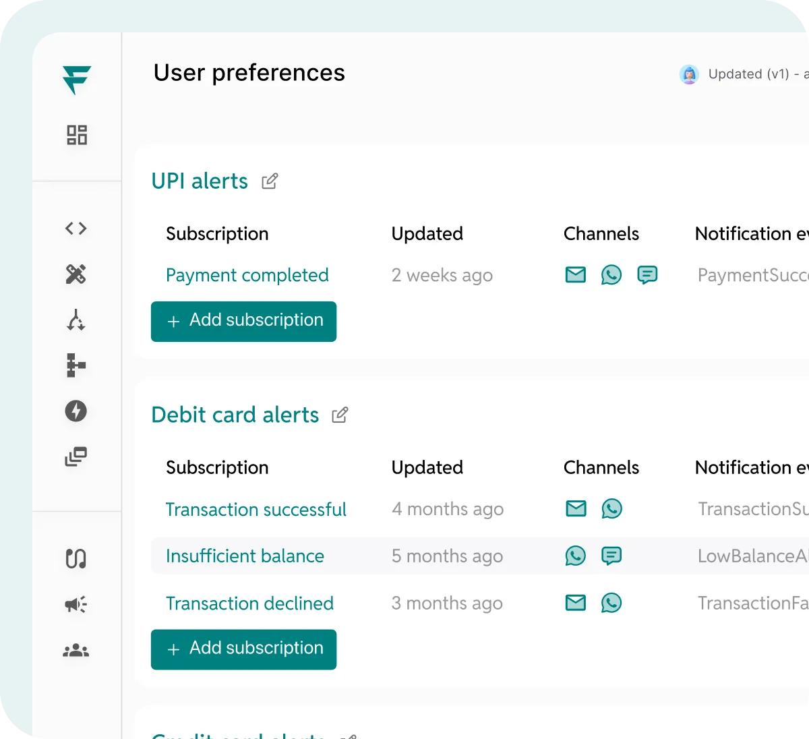The image size is (809, 739).
Task: Click SMS icon for Insufficient balance
Action: point(611,556)
